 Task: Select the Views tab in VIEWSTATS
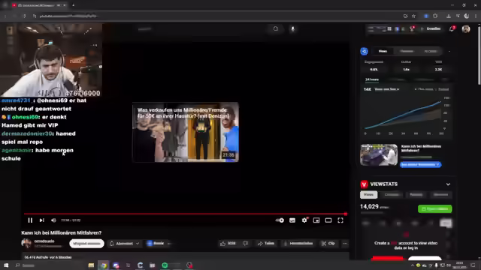coord(368,195)
